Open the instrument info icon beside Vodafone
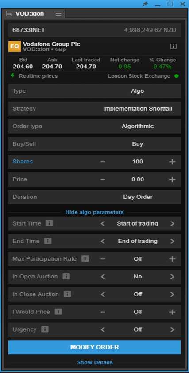The image size is (189, 373). [x=174, y=46]
